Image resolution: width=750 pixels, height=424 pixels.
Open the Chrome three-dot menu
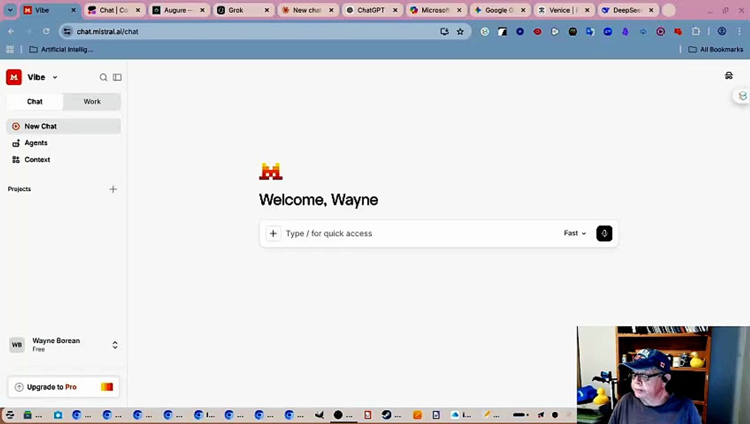click(x=739, y=31)
